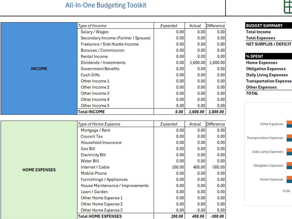Click Daily Living Expenses chart axis label
This screenshot has width=292, height=219.
pyautogui.click(x=267, y=152)
